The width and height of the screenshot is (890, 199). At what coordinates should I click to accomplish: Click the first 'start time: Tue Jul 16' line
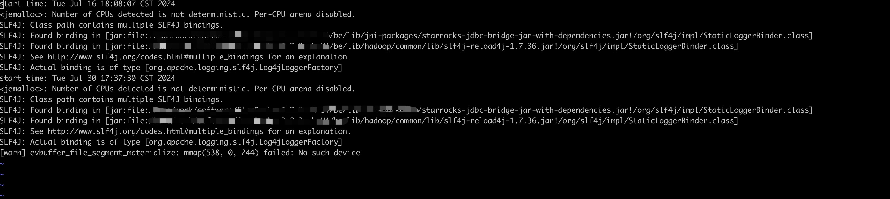click(x=88, y=4)
